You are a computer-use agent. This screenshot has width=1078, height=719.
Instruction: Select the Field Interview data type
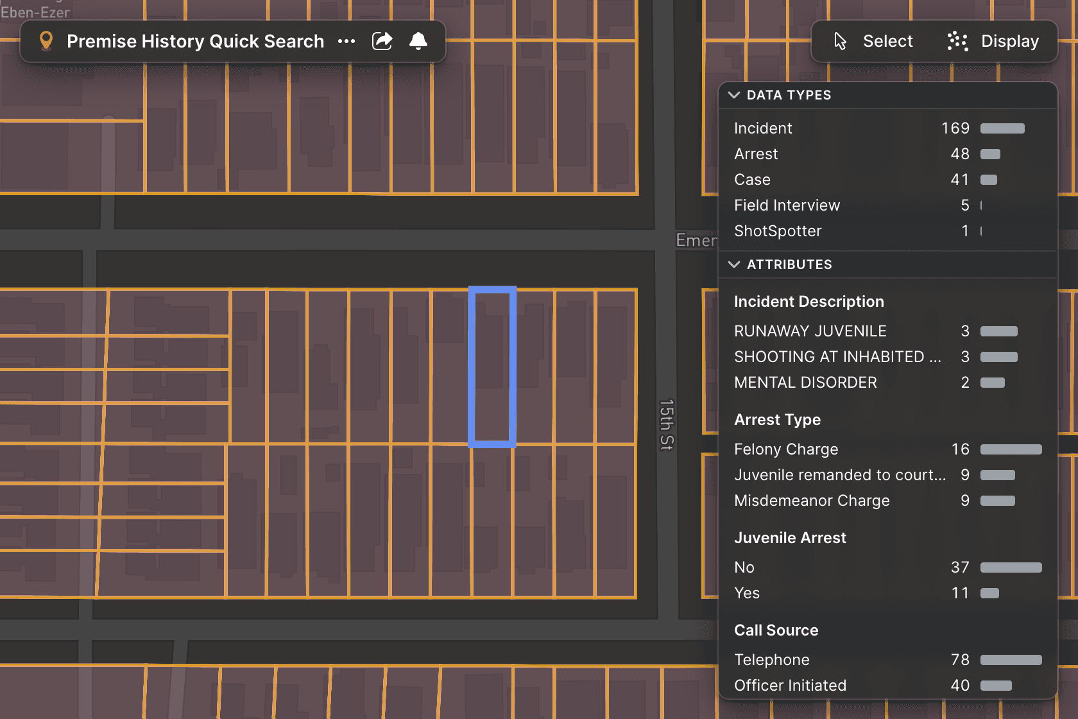click(787, 205)
